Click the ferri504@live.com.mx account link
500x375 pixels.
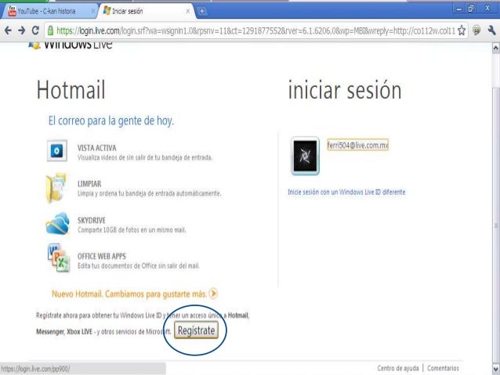pyautogui.click(x=358, y=146)
